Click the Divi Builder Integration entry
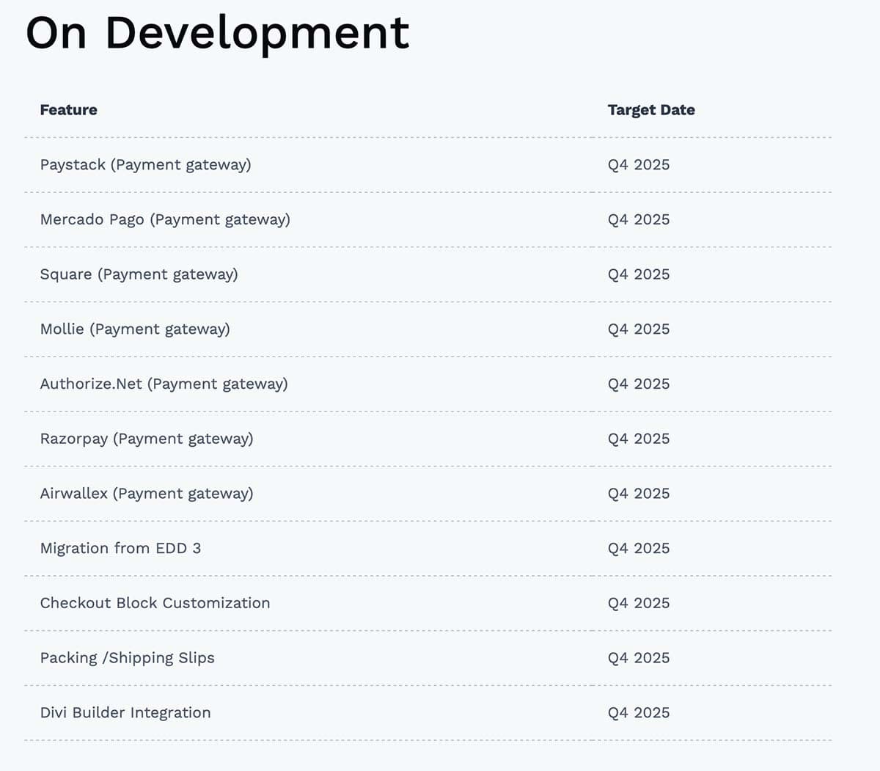The width and height of the screenshot is (880, 771). [125, 712]
